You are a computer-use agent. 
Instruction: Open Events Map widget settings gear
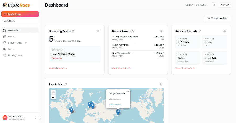(x=161, y=85)
